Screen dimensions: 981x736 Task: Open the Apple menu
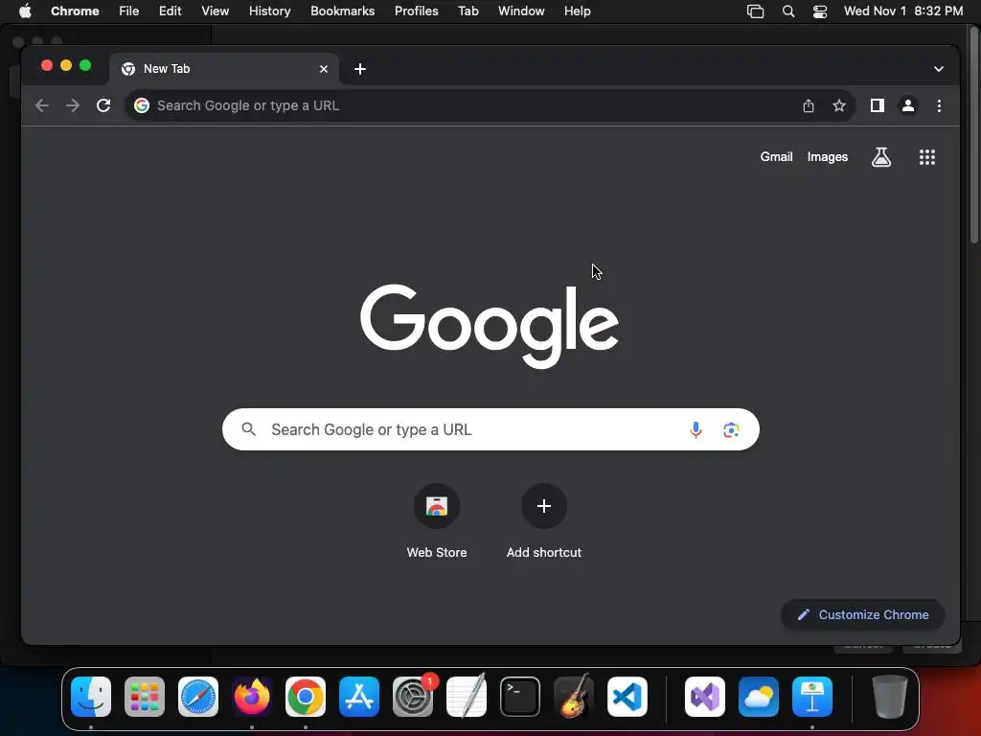25,11
